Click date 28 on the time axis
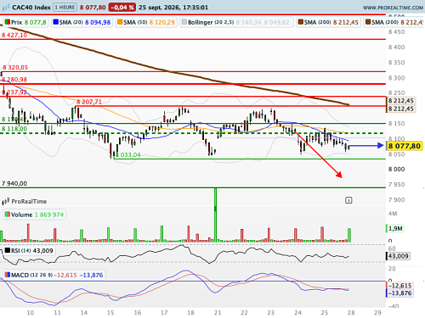425x318 pixels. click(351, 313)
